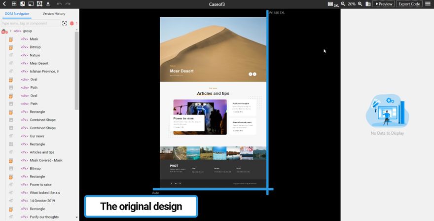434x221 pixels.
Task: Click the grid layout icon in toolbar
Action: click(x=14, y=4)
